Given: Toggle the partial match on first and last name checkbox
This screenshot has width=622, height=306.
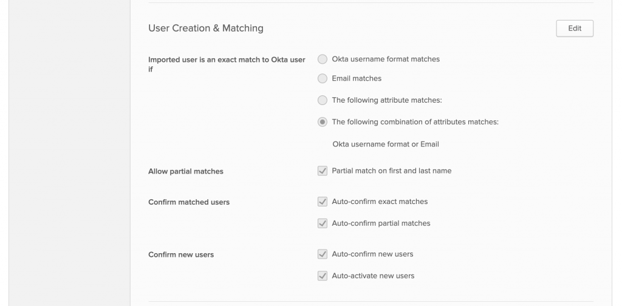Looking at the screenshot, I should click(323, 171).
